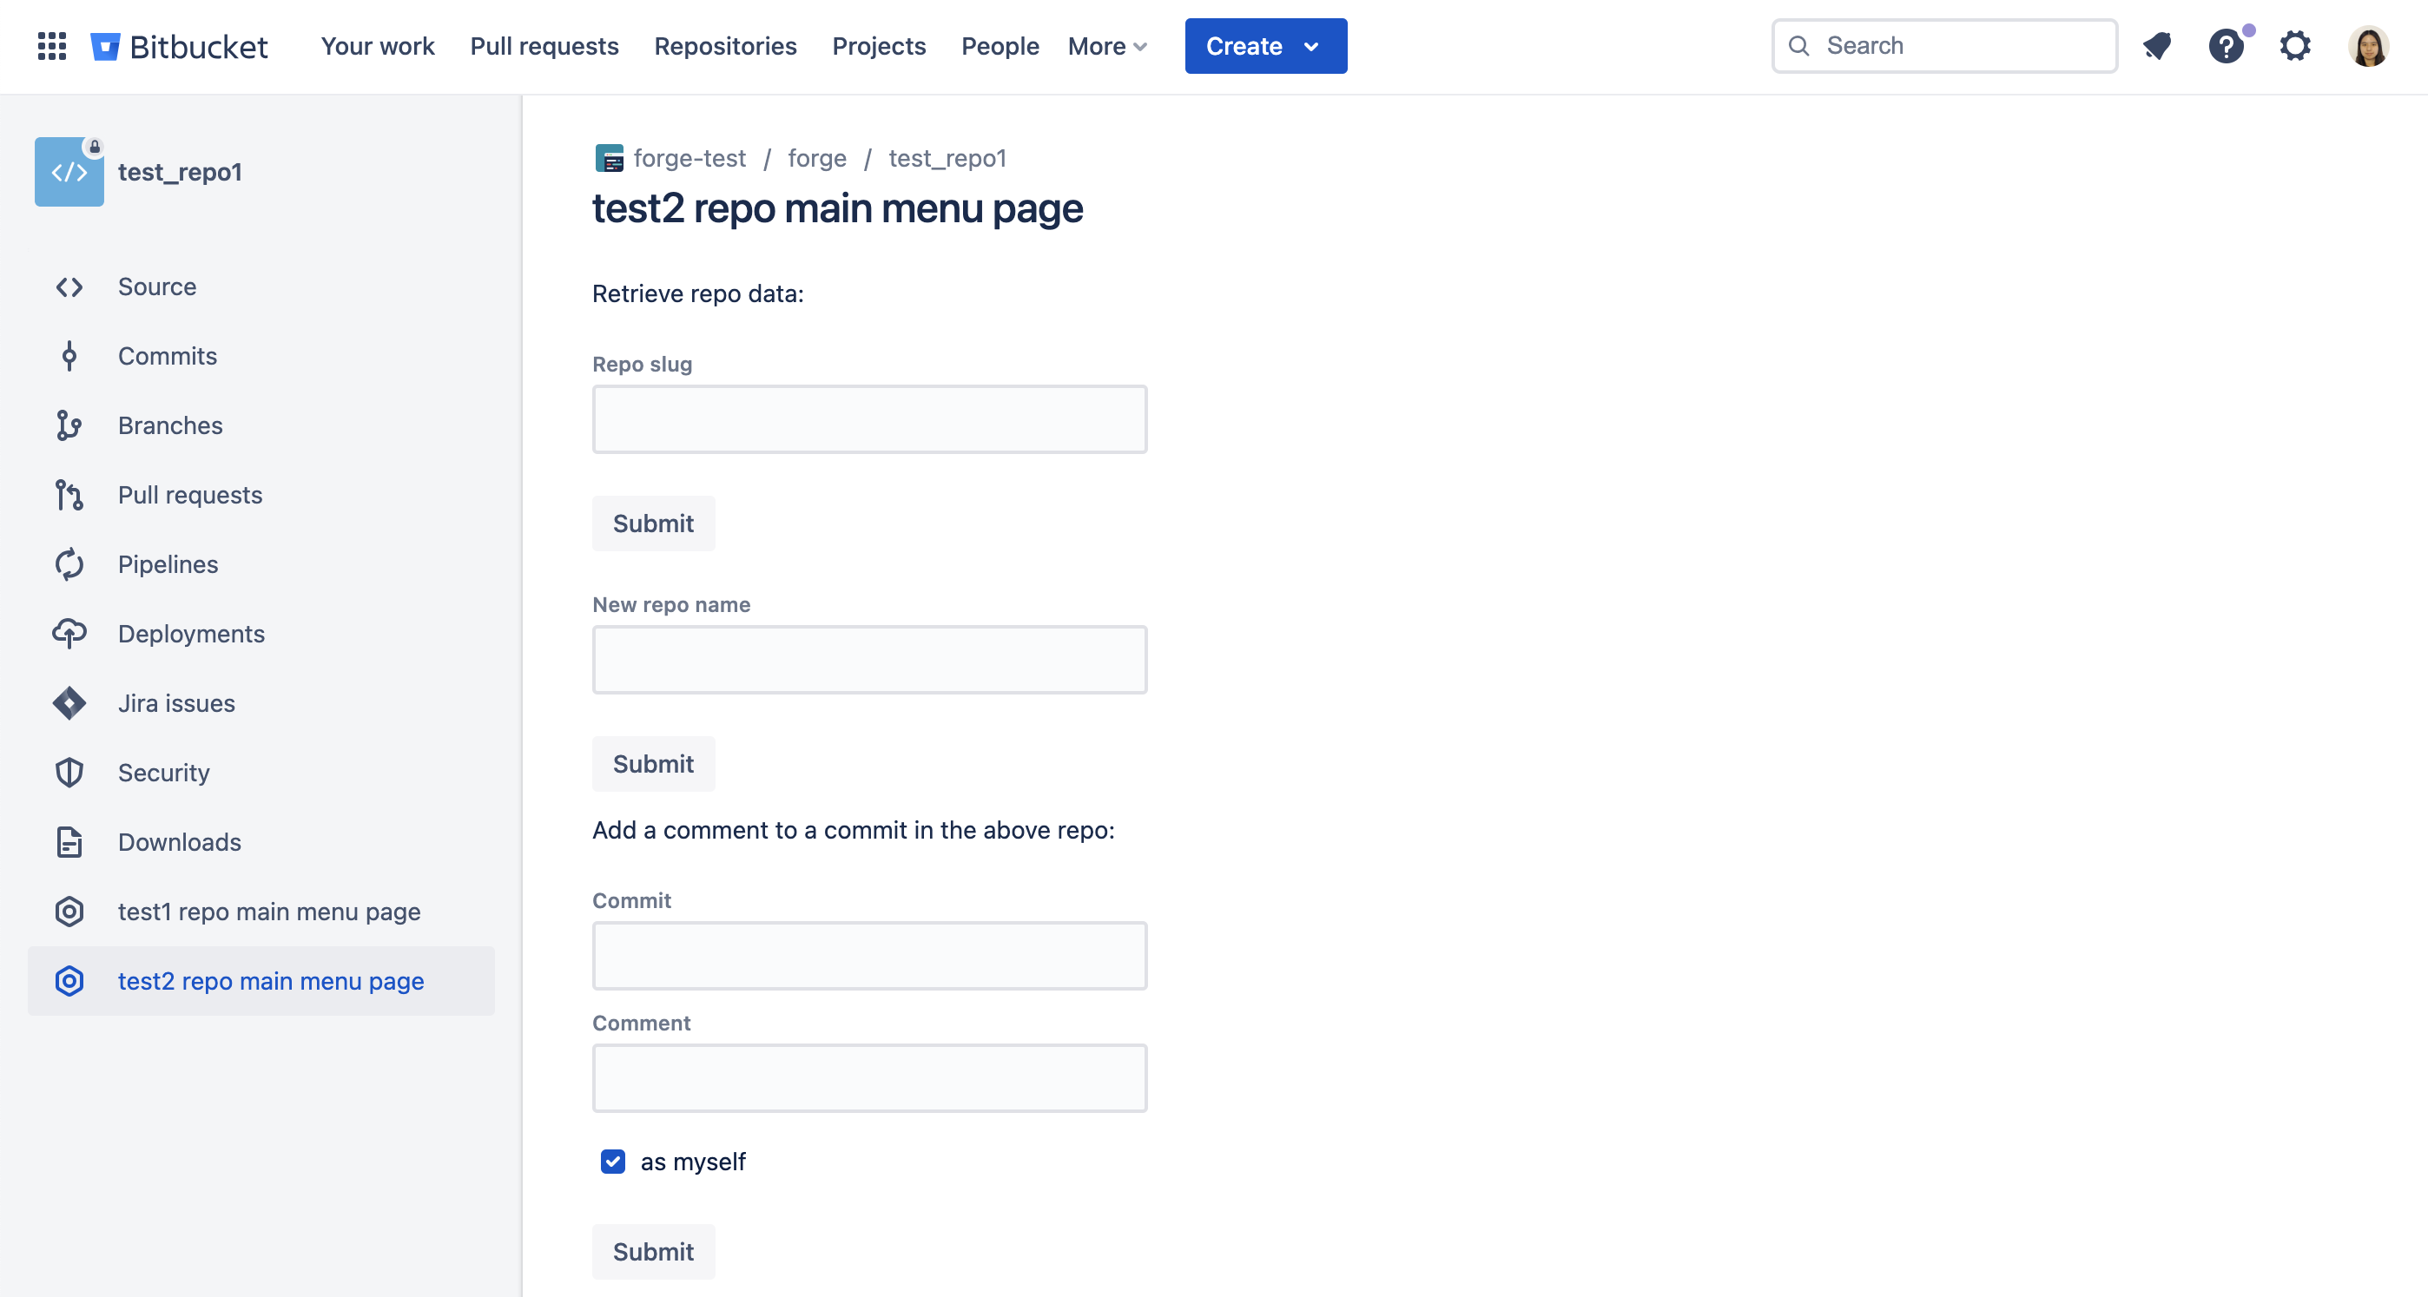Click the Pipelines icon
This screenshot has height=1297, width=2428.
tap(69, 563)
